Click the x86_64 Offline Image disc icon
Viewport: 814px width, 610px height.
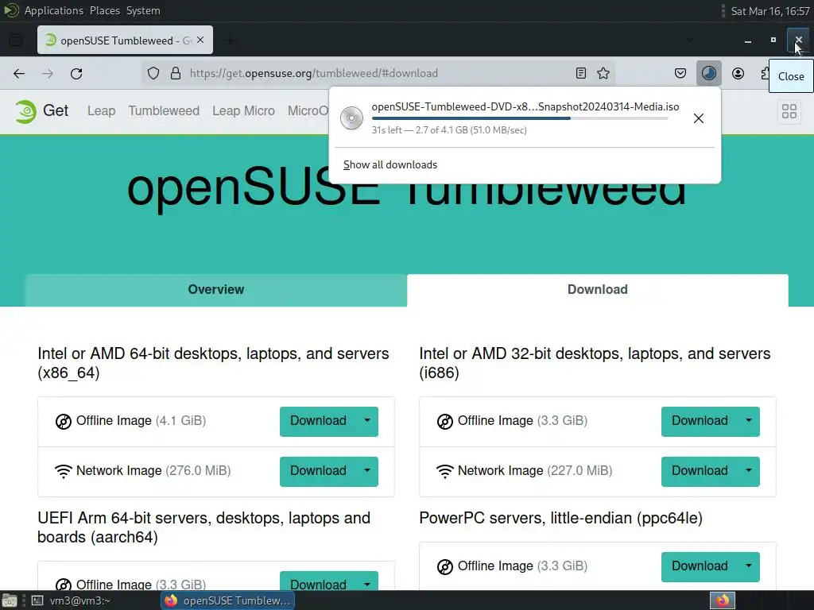tap(64, 422)
